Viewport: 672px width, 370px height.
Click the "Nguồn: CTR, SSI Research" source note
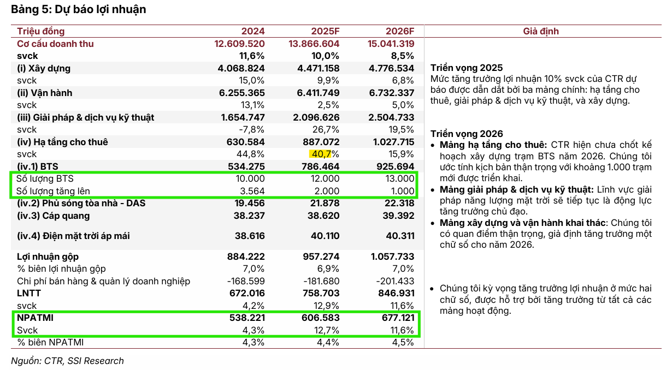coord(68,361)
